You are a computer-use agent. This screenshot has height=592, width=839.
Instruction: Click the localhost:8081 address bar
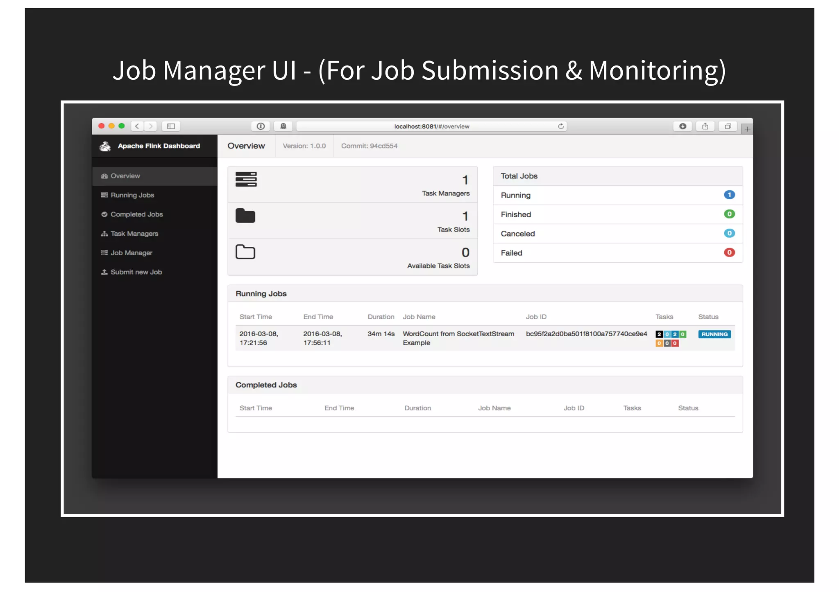click(x=431, y=126)
